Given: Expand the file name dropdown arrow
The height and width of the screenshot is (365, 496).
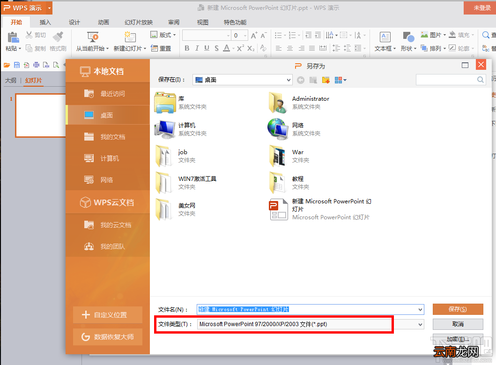Looking at the screenshot, I should [420, 310].
